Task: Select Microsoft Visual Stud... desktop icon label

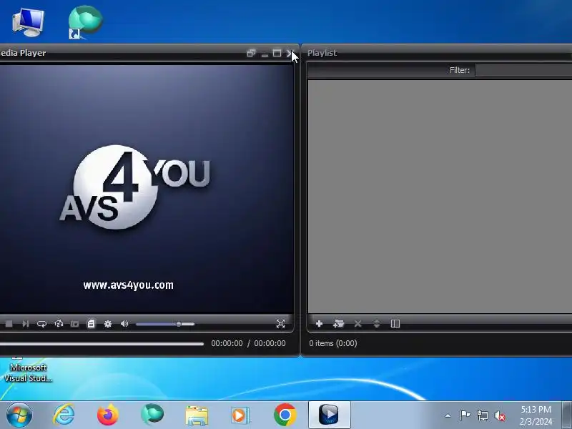Action: click(28, 373)
